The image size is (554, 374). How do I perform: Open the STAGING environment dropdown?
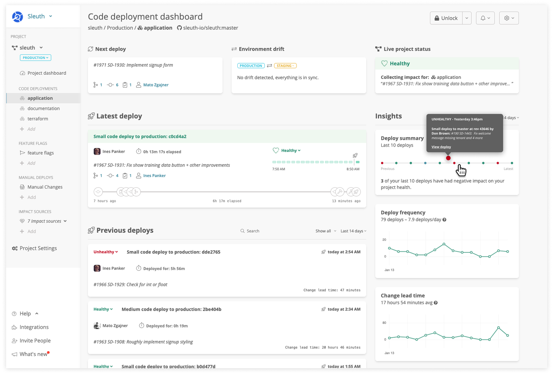[285, 66]
